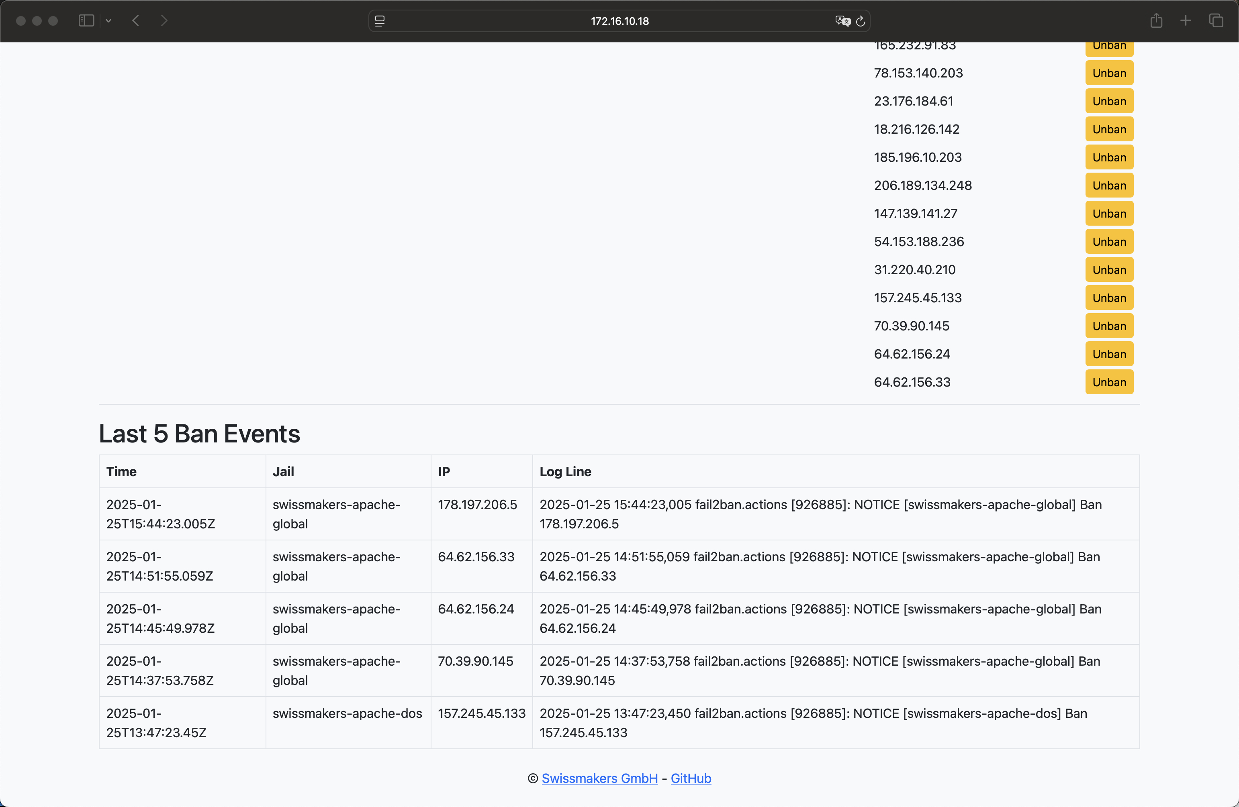Open the sidebar options dropdown chevron
Image resolution: width=1239 pixels, height=807 pixels.
(108, 21)
